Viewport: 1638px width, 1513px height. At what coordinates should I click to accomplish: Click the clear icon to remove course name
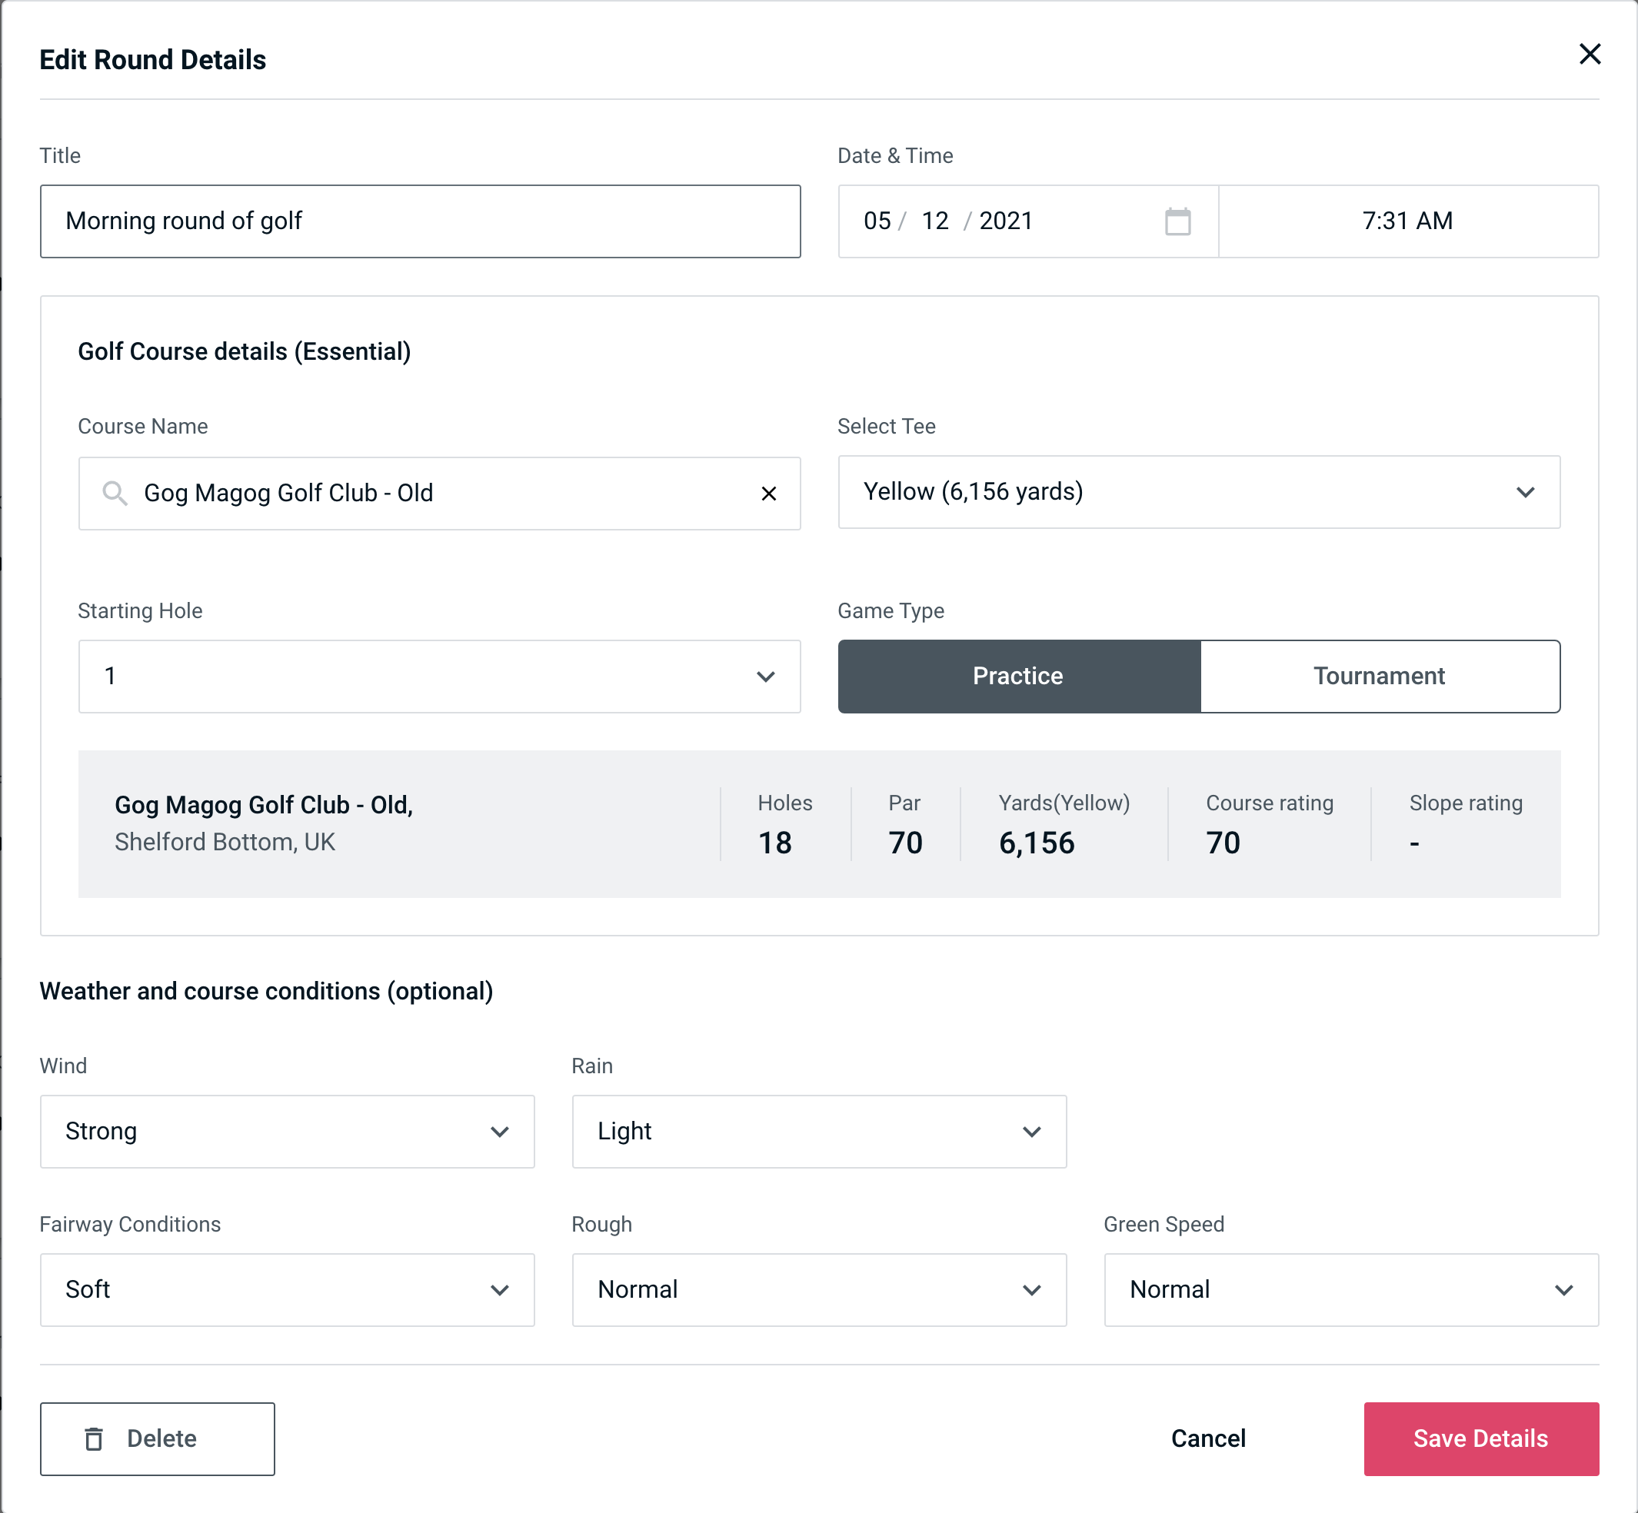[x=767, y=492]
